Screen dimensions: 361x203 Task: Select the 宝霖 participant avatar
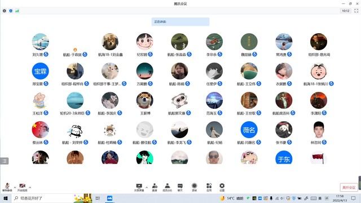pos(40,71)
